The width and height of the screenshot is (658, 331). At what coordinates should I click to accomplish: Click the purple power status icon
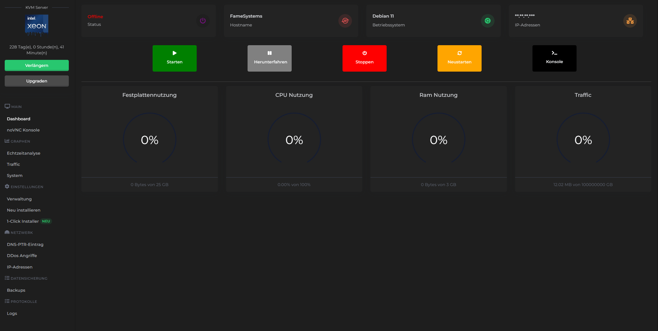(x=203, y=21)
